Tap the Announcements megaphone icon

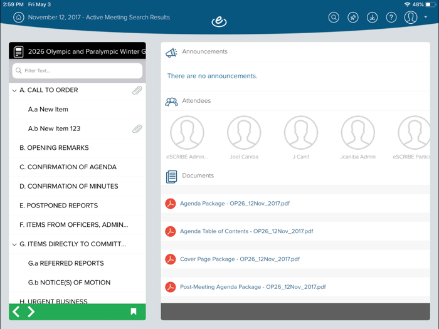pyautogui.click(x=171, y=52)
